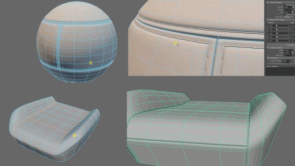295x166 pixels.
Task: Click the Thickness value field
Action: (288, 7)
